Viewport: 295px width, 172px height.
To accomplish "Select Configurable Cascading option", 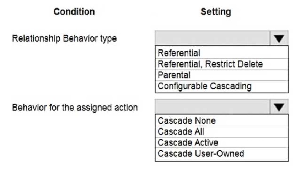I will point(222,86).
